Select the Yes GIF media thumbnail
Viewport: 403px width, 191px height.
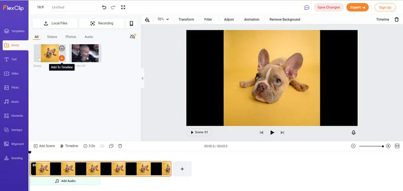pyautogui.click(x=85, y=53)
